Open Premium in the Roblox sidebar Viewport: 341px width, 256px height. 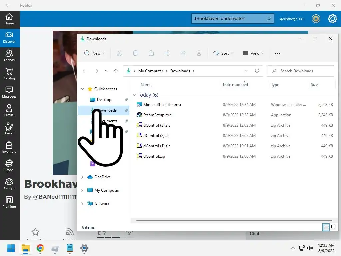coord(9,202)
